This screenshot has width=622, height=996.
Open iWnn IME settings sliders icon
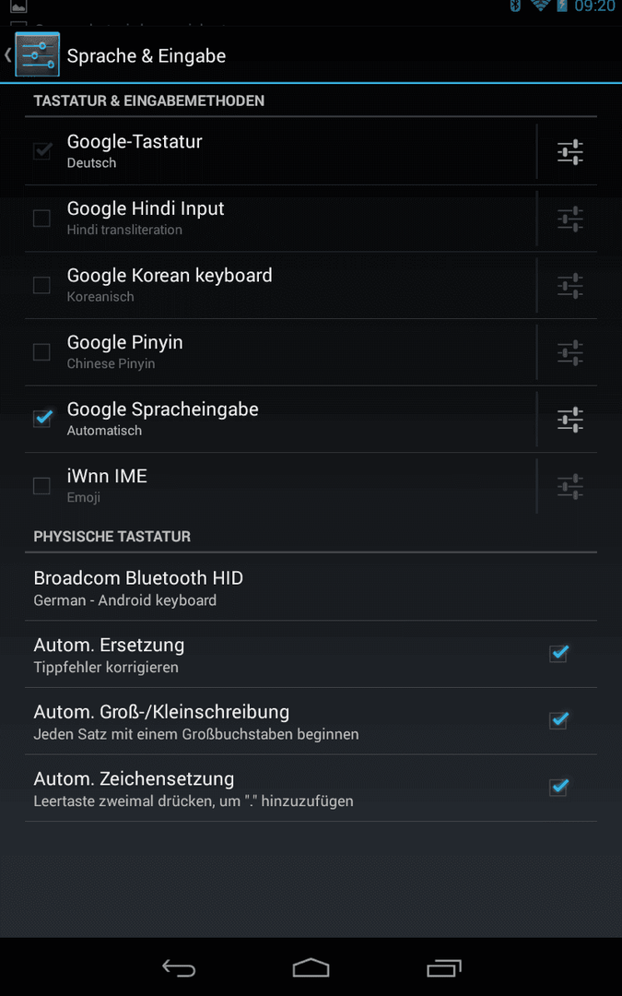click(570, 487)
